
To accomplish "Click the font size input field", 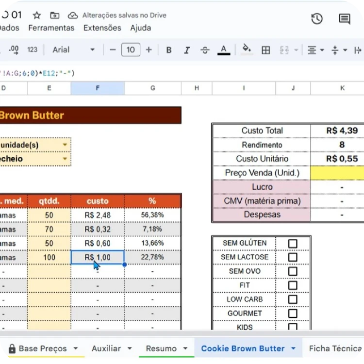I will [131, 50].
